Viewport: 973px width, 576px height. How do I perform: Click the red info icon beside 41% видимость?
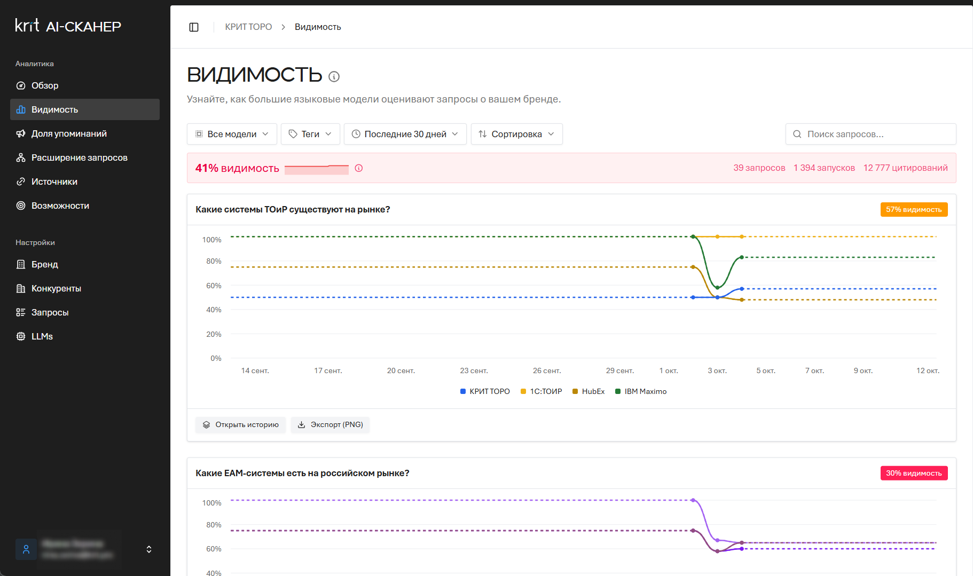(359, 168)
